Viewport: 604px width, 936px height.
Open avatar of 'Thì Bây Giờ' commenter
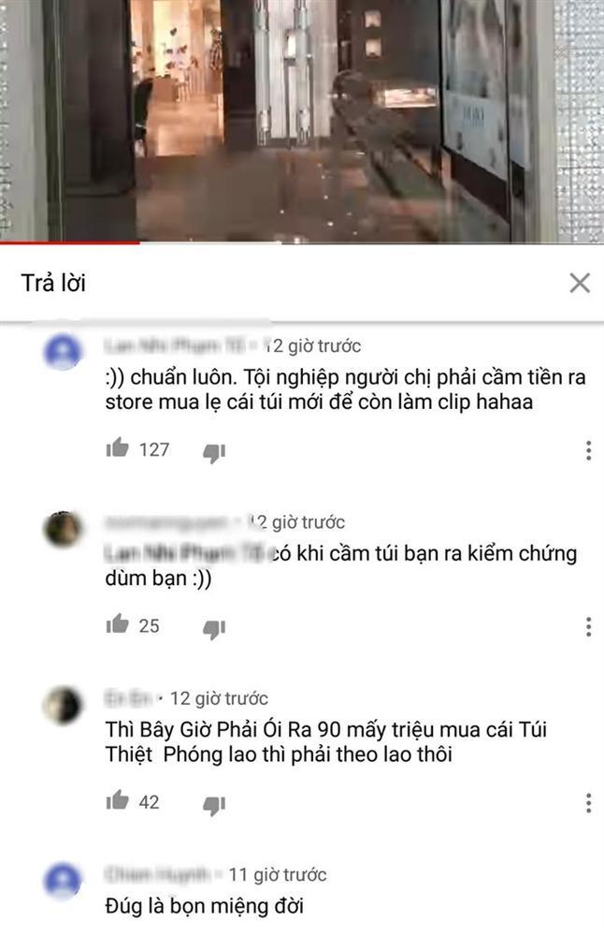pyautogui.click(x=63, y=706)
